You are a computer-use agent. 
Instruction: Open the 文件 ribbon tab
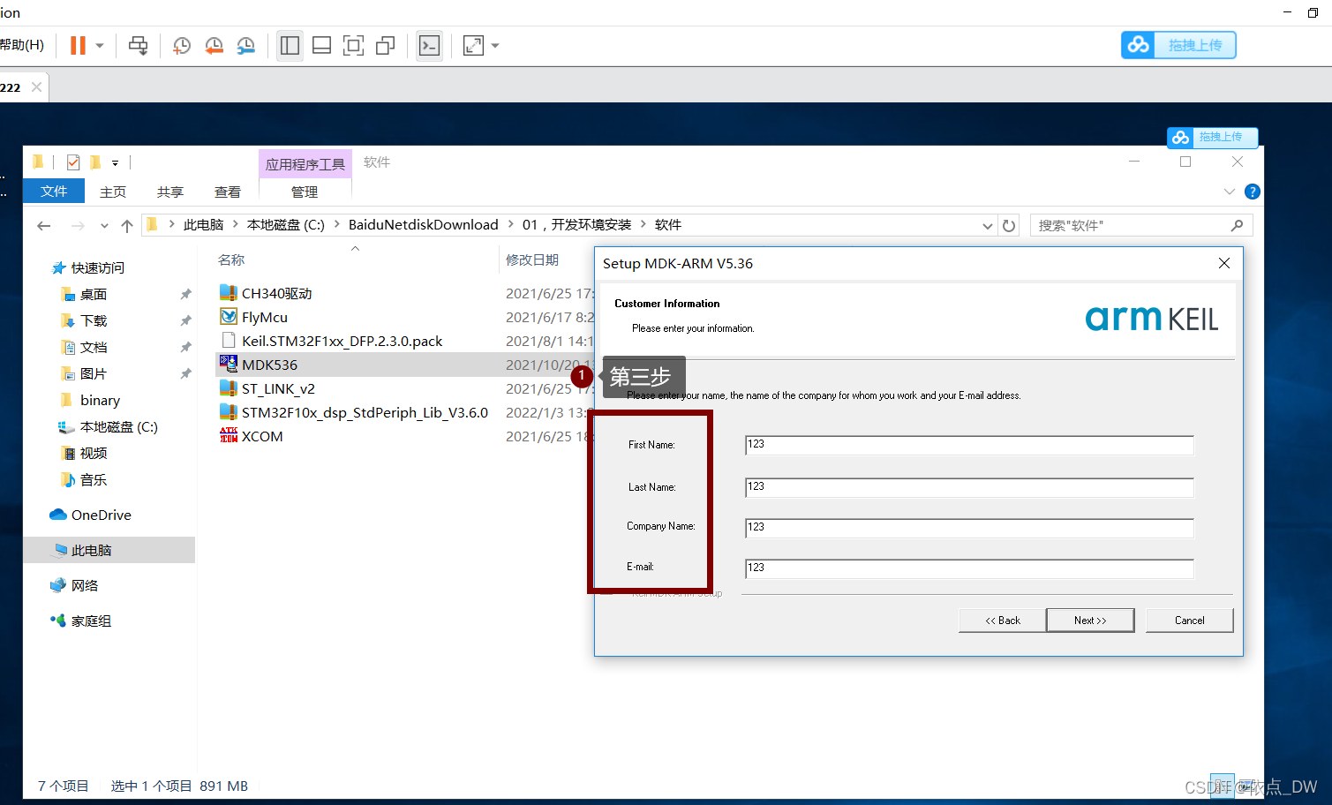click(54, 192)
